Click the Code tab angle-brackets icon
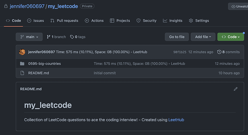Viewport: 248px width, 135px height. [x=8, y=21]
